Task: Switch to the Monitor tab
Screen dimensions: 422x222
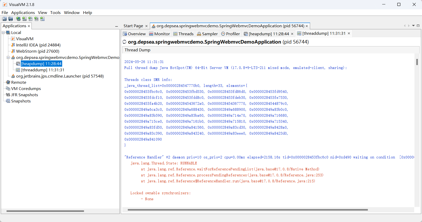Action: [x=159, y=34]
